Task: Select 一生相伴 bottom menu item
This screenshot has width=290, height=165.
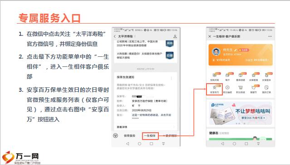Action: 150,136
